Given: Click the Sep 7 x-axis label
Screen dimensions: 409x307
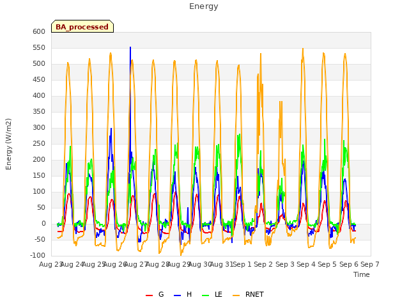Looking at the screenshot, I should click(x=370, y=264).
